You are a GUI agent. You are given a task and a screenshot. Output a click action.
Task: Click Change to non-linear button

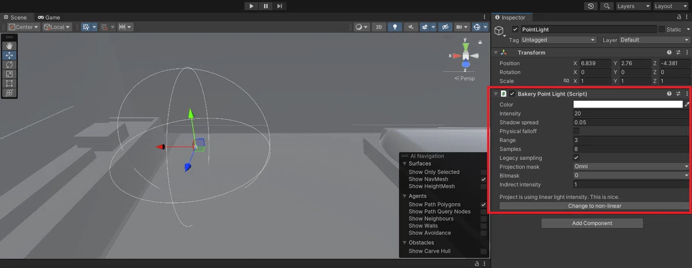coord(595,205)
